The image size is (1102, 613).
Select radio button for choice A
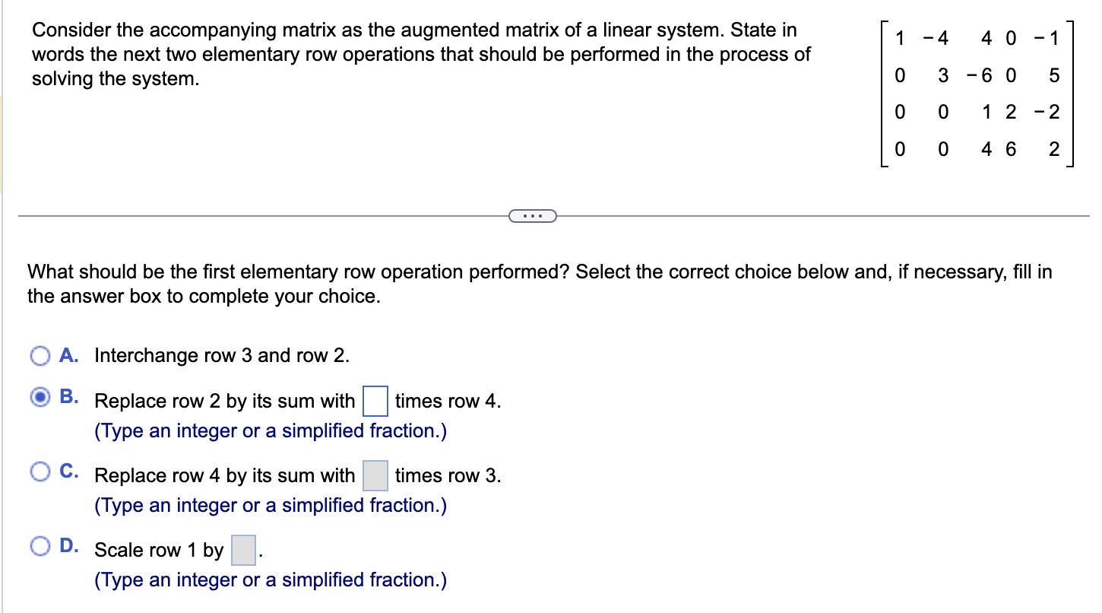click(40, 355)
